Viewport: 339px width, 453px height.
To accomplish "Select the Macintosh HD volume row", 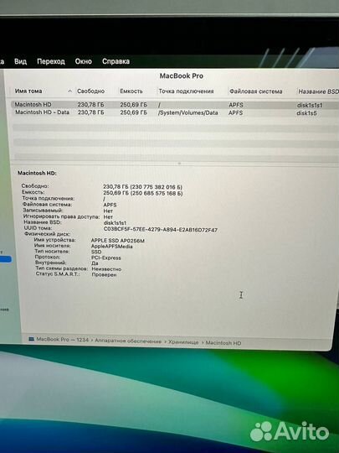I will [x=175, y=105].
